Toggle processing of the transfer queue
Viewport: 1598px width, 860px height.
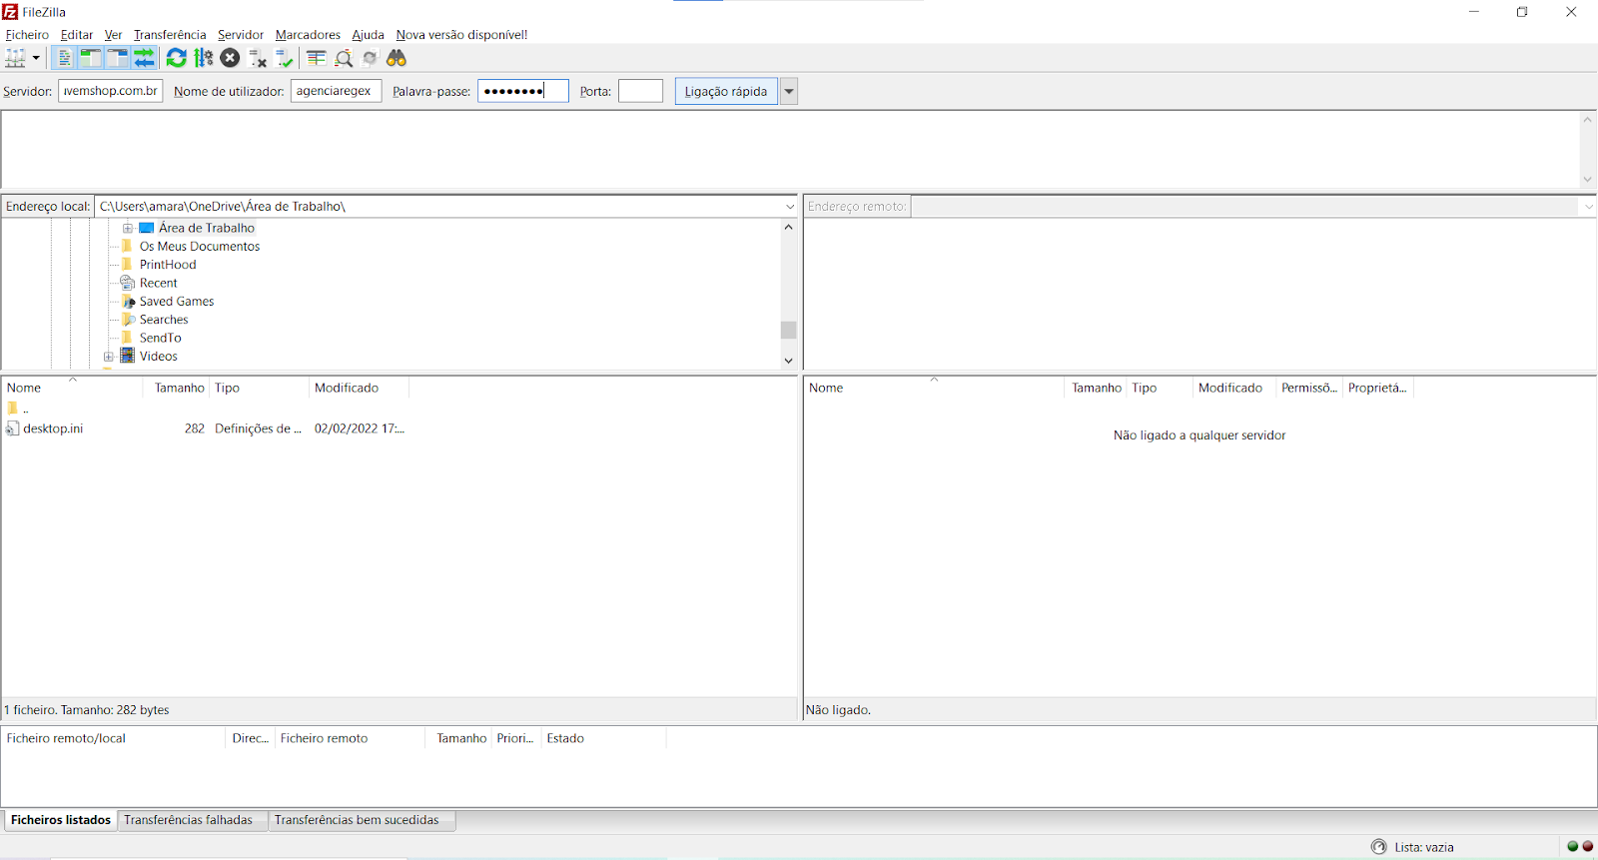[204, 58]
